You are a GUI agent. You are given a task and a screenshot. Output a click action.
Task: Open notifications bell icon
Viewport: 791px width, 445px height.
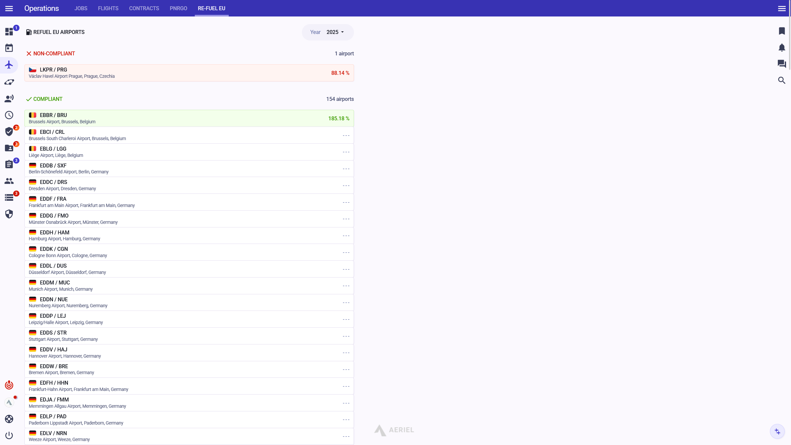point(781,48)
